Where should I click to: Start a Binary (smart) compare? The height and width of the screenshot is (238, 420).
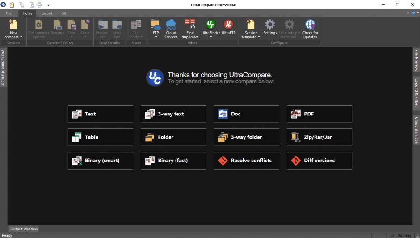coord(101,161)
